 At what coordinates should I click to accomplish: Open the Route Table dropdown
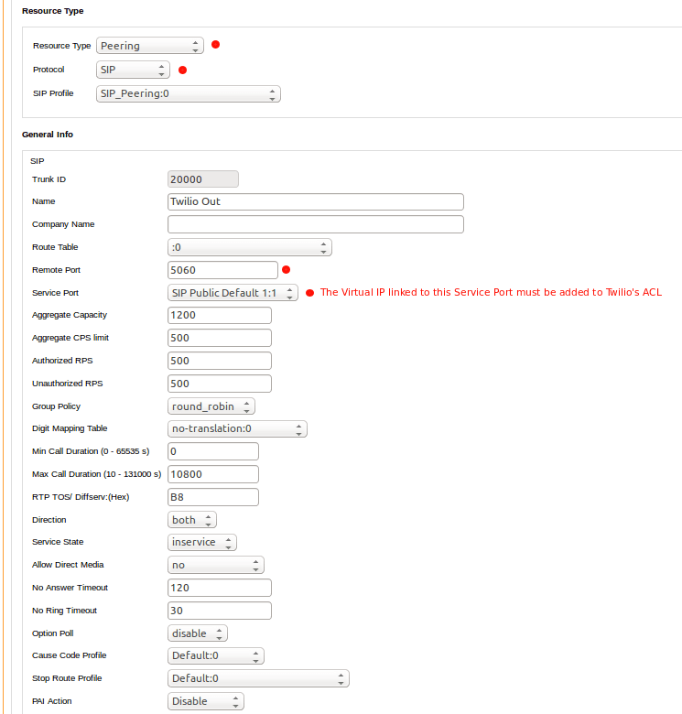coord(249,247)
